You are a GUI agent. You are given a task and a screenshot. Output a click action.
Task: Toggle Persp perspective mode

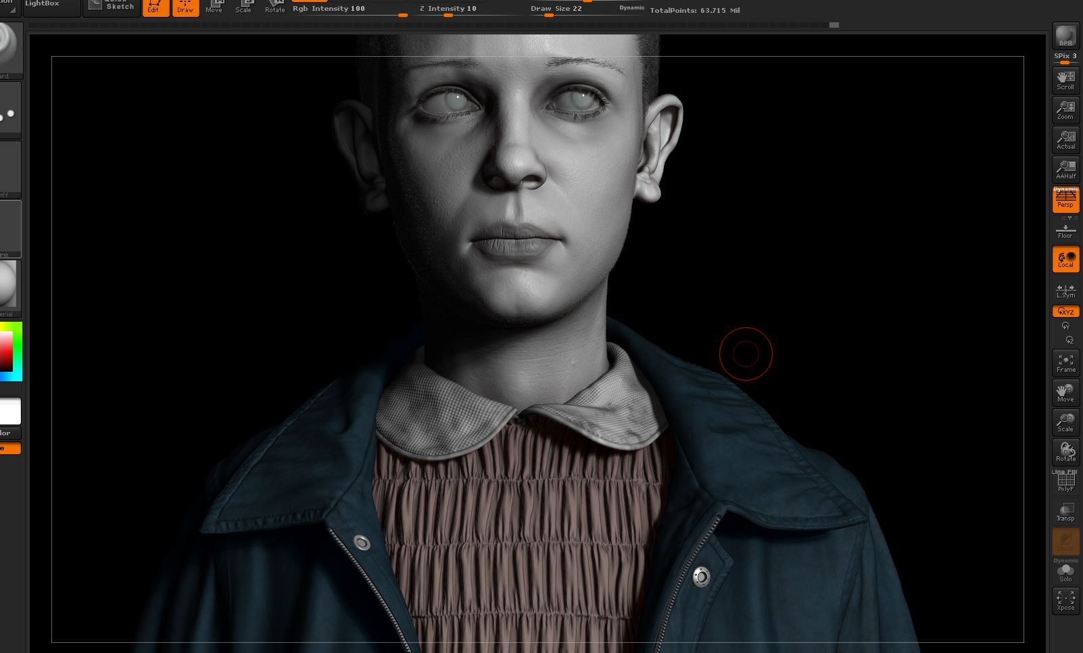click(x=1065, y=199)
